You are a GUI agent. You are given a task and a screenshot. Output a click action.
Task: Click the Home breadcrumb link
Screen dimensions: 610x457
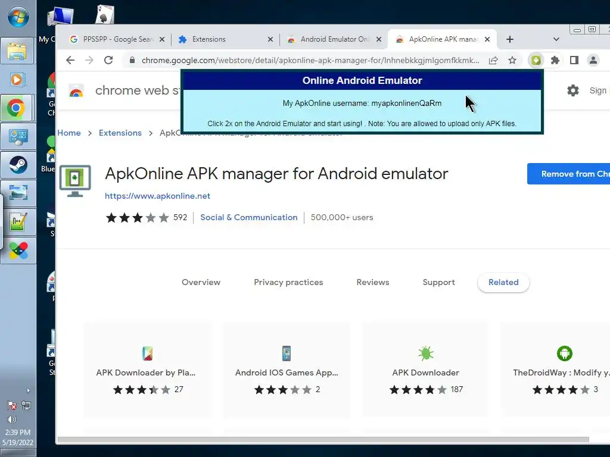click(x=69, y=133)
